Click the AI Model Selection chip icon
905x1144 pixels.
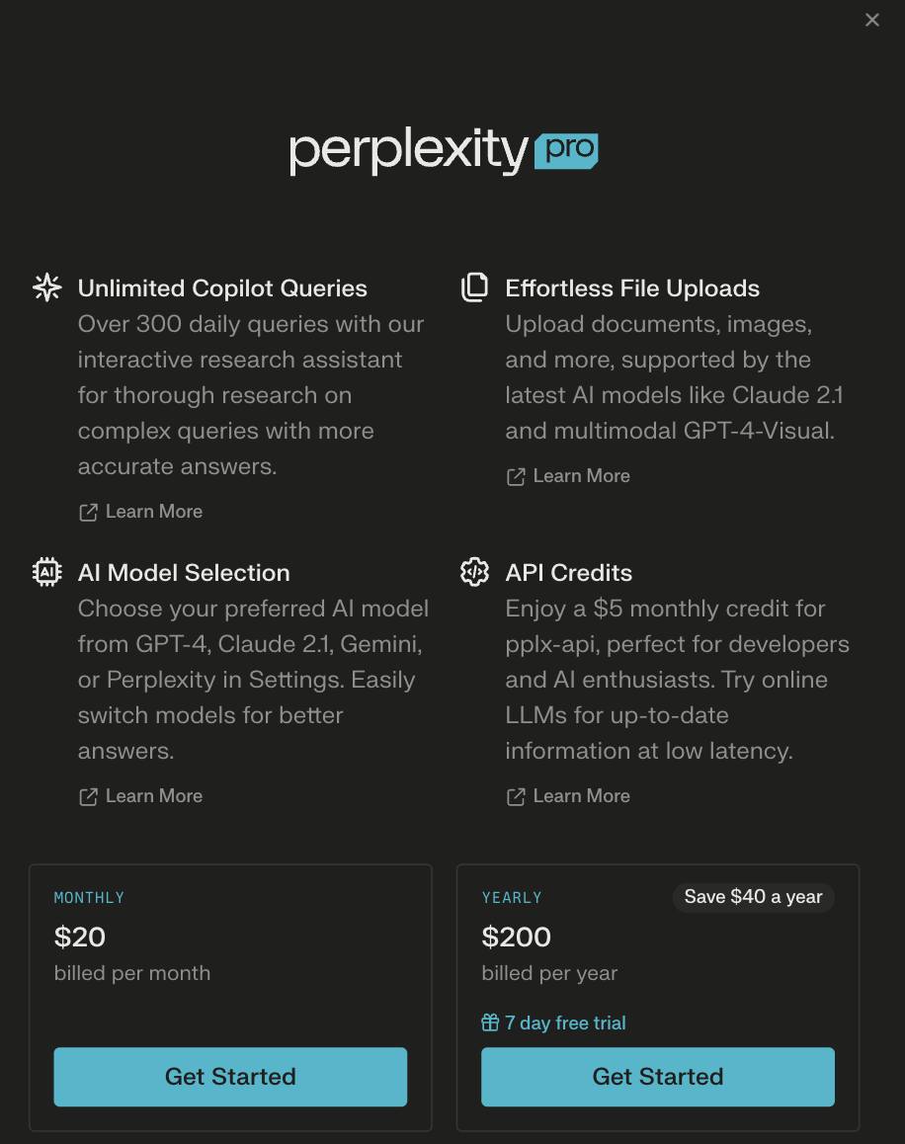tap(46, 572)
